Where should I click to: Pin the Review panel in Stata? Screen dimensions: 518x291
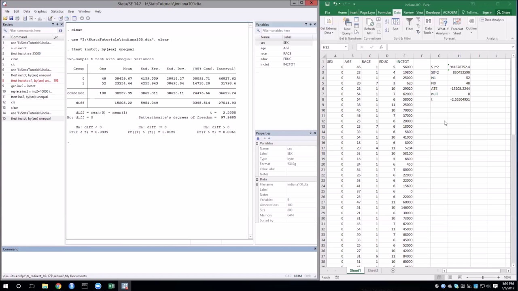click(x=57, y=25)
